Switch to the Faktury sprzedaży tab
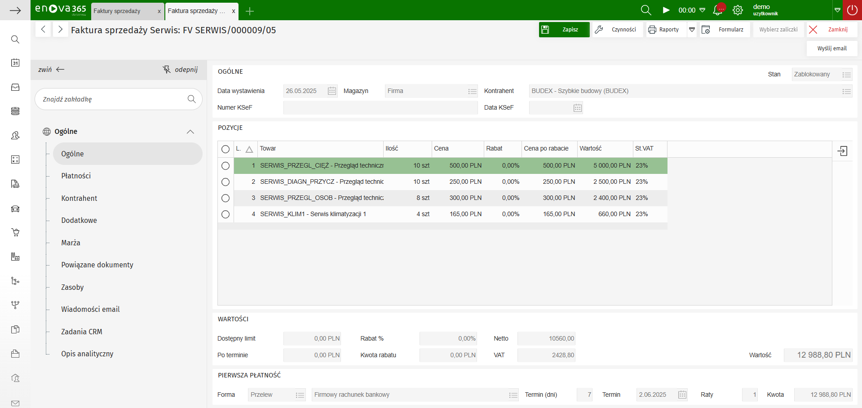This screenshot has width=862, height=408. 117,11
